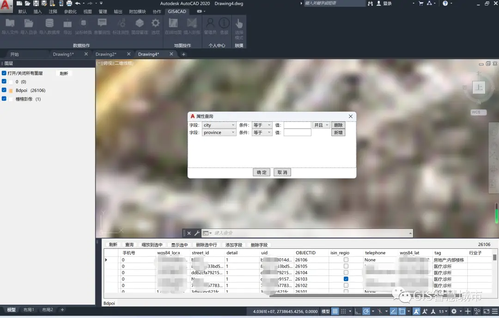Image resolution: width=499 pixels, height=318 pixels.
Task: Toggle ortho mode icon in status bar
Action: [x=357, y=312]
